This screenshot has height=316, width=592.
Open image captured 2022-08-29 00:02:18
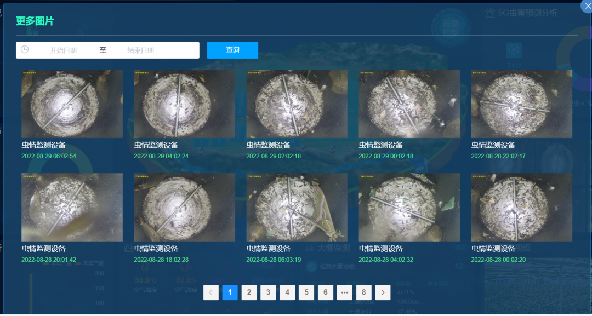[x=409, y=104]
